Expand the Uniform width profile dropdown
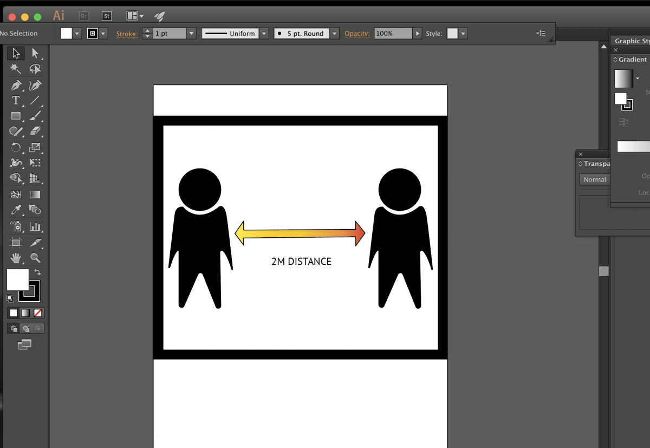650x448 pixels. click(x=264, y=34)
